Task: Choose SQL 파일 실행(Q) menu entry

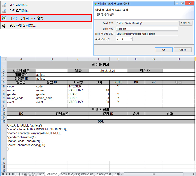Action: (x=22, y=26)
